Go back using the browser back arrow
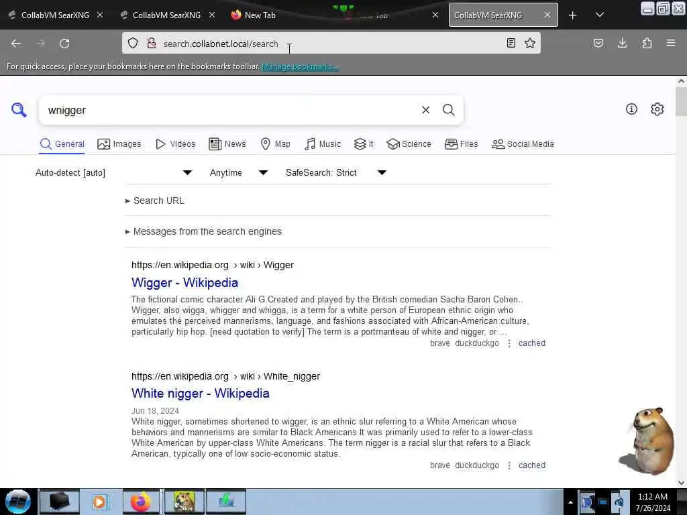Image resolution: width=687 pixels, height=515 pixels. [x=16, y=44]
